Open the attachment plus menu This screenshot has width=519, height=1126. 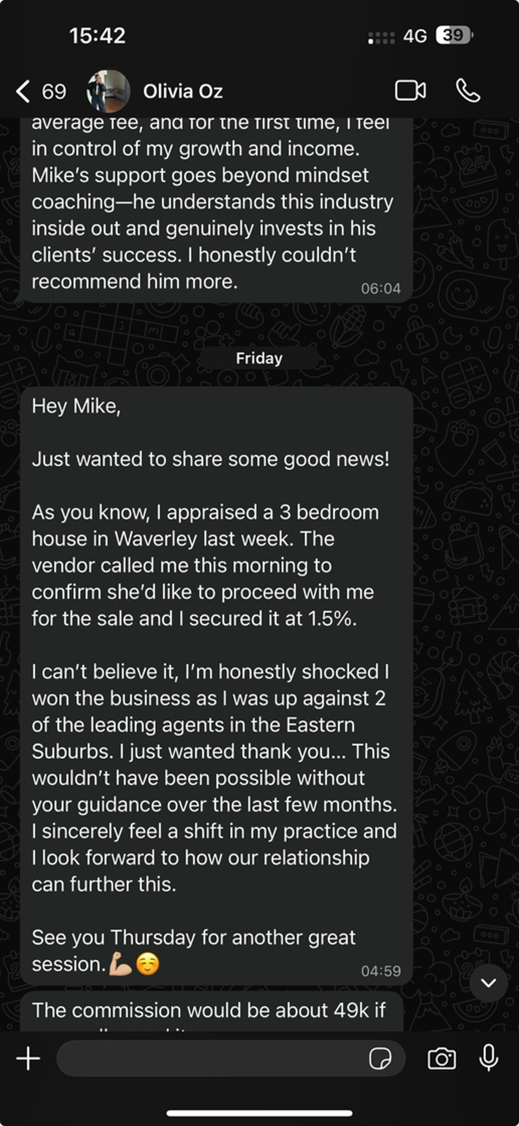coord(28,1058)
